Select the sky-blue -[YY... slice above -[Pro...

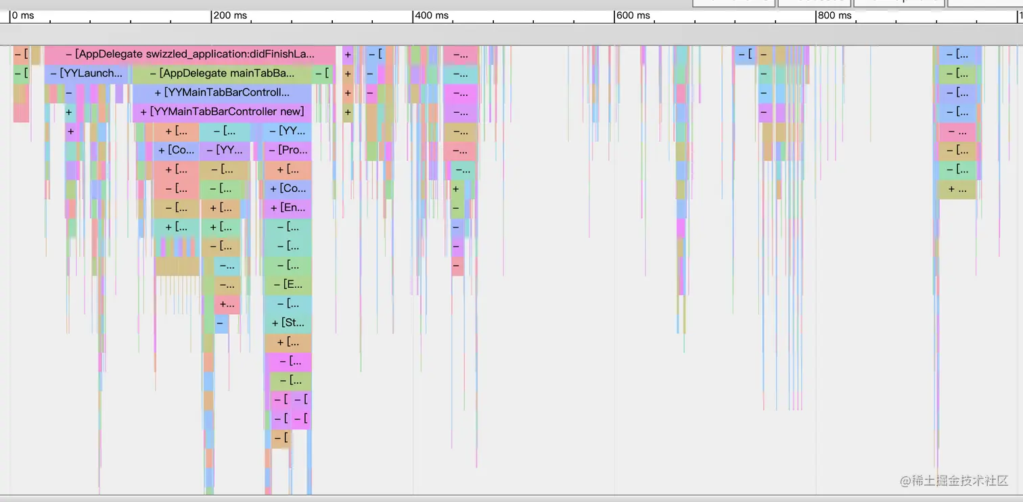click(288, 131)
